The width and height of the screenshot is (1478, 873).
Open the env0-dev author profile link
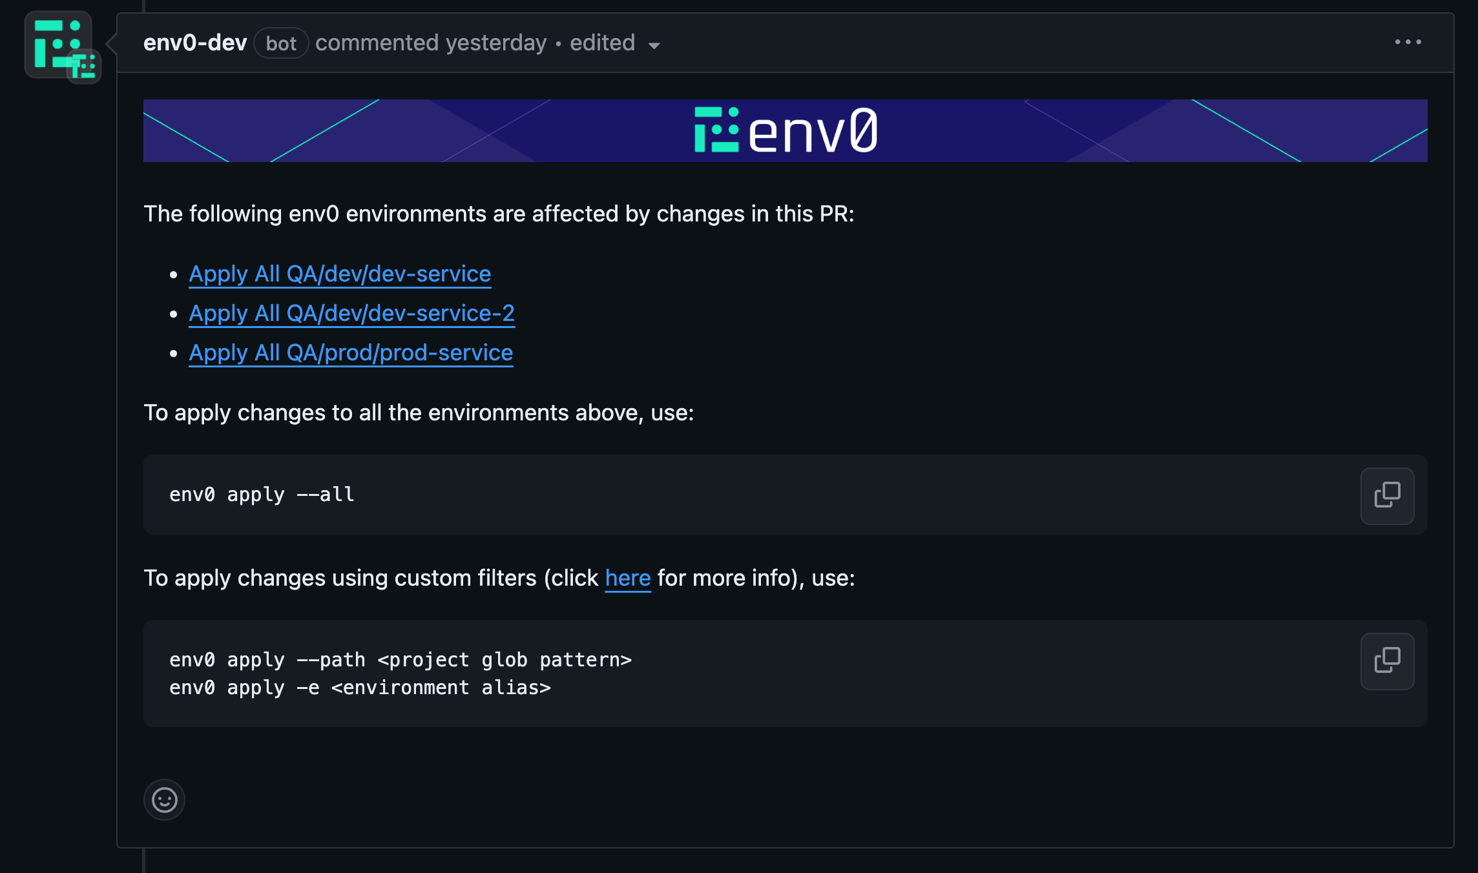click(x=195, y=43)
